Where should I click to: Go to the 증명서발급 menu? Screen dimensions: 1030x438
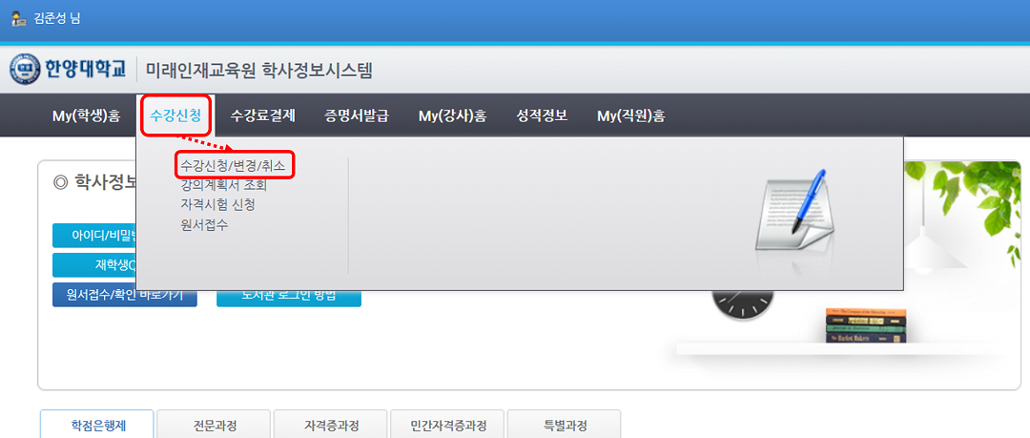pyautogui.click(x=357, y=116)
